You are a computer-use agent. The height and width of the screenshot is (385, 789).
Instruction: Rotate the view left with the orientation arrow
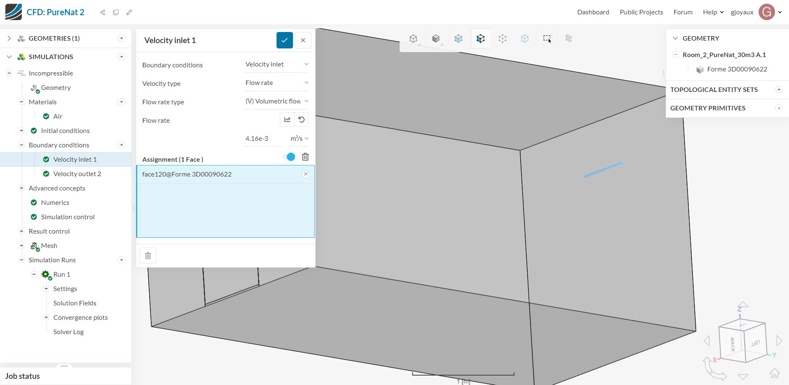tap(707, 341)
